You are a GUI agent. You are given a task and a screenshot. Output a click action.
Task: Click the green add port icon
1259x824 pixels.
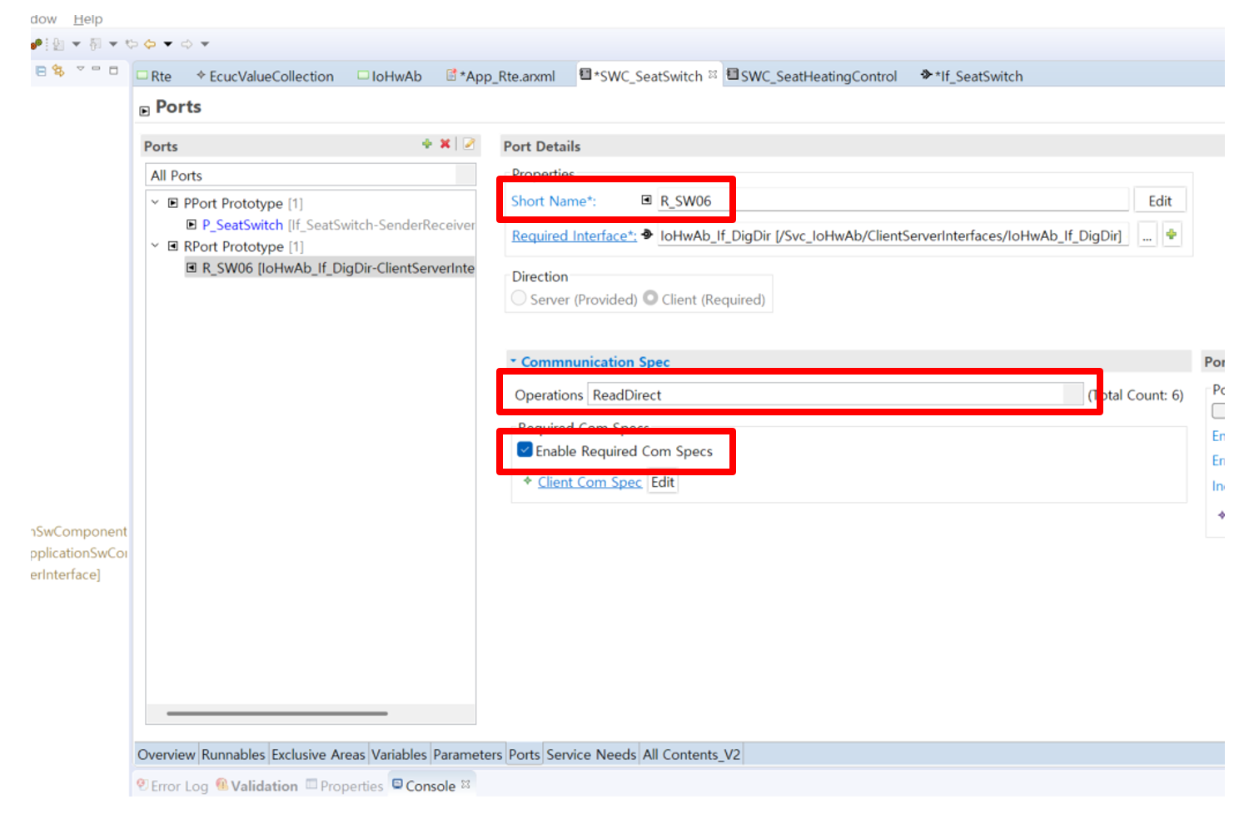tap(426, 144)
